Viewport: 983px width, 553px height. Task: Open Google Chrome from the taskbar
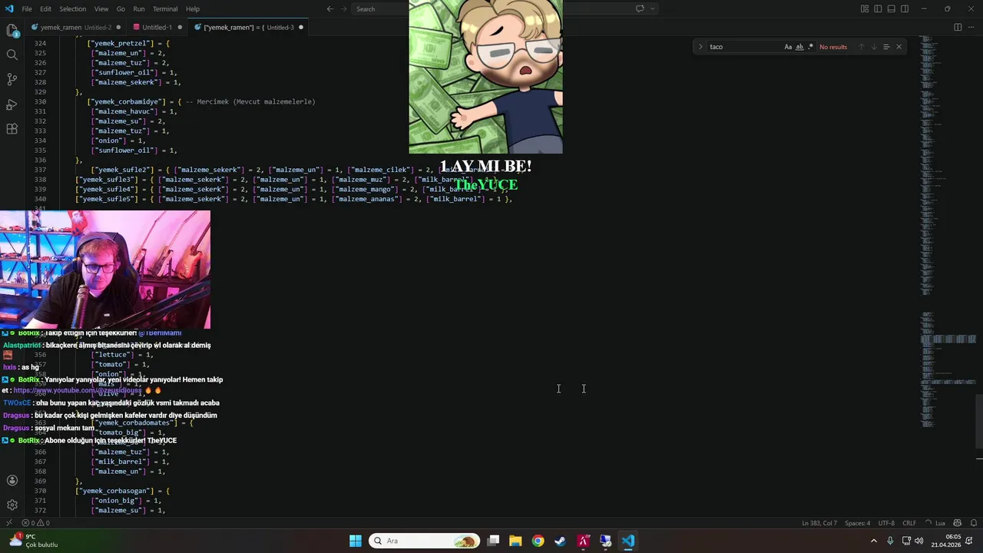tap(538, 541)
